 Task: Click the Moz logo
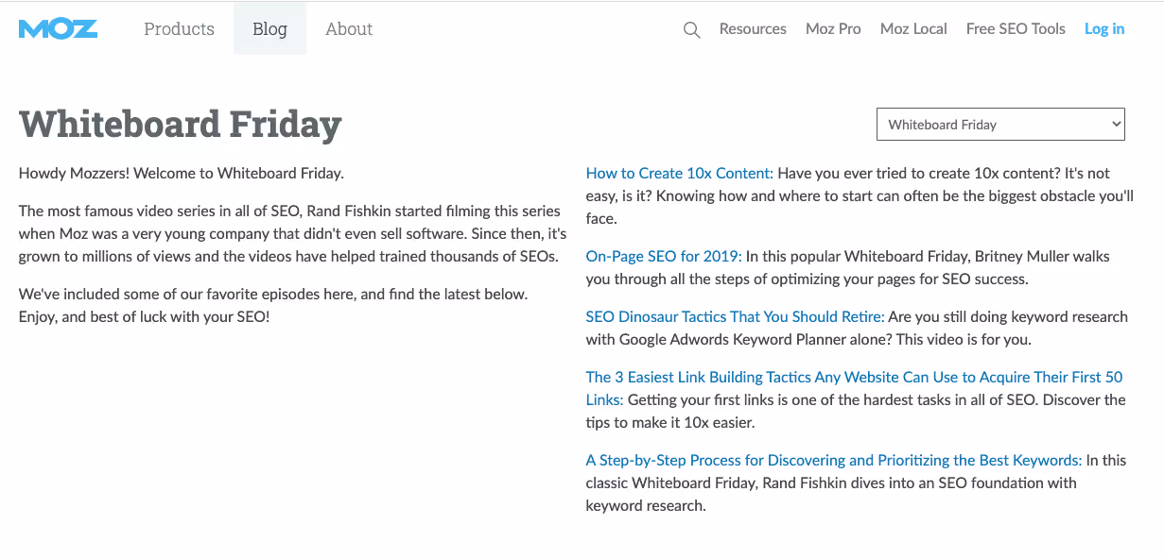point(58,29)
